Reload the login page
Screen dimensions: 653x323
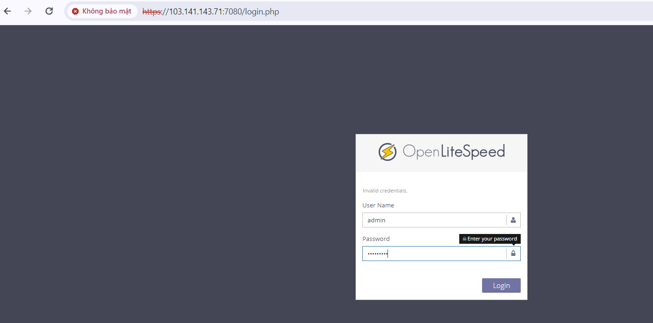click(49, 11)
